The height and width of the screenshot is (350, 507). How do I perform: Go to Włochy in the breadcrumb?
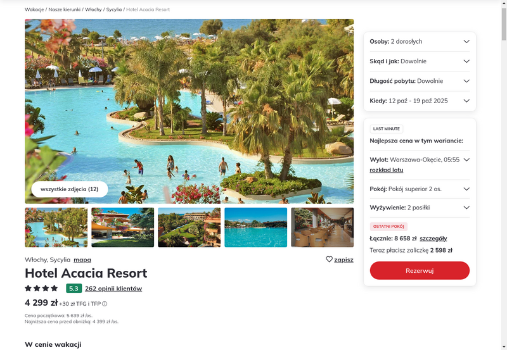tap(93, 9)
